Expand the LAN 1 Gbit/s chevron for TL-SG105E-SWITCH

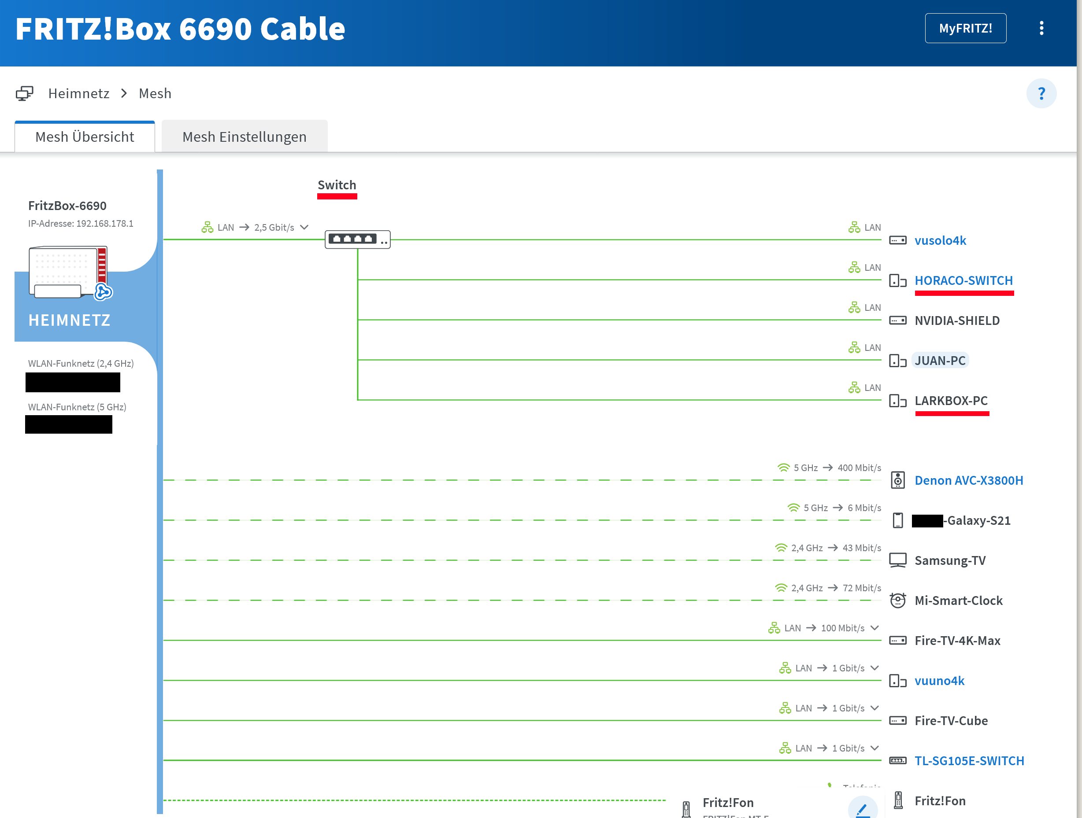click(874, 748)
